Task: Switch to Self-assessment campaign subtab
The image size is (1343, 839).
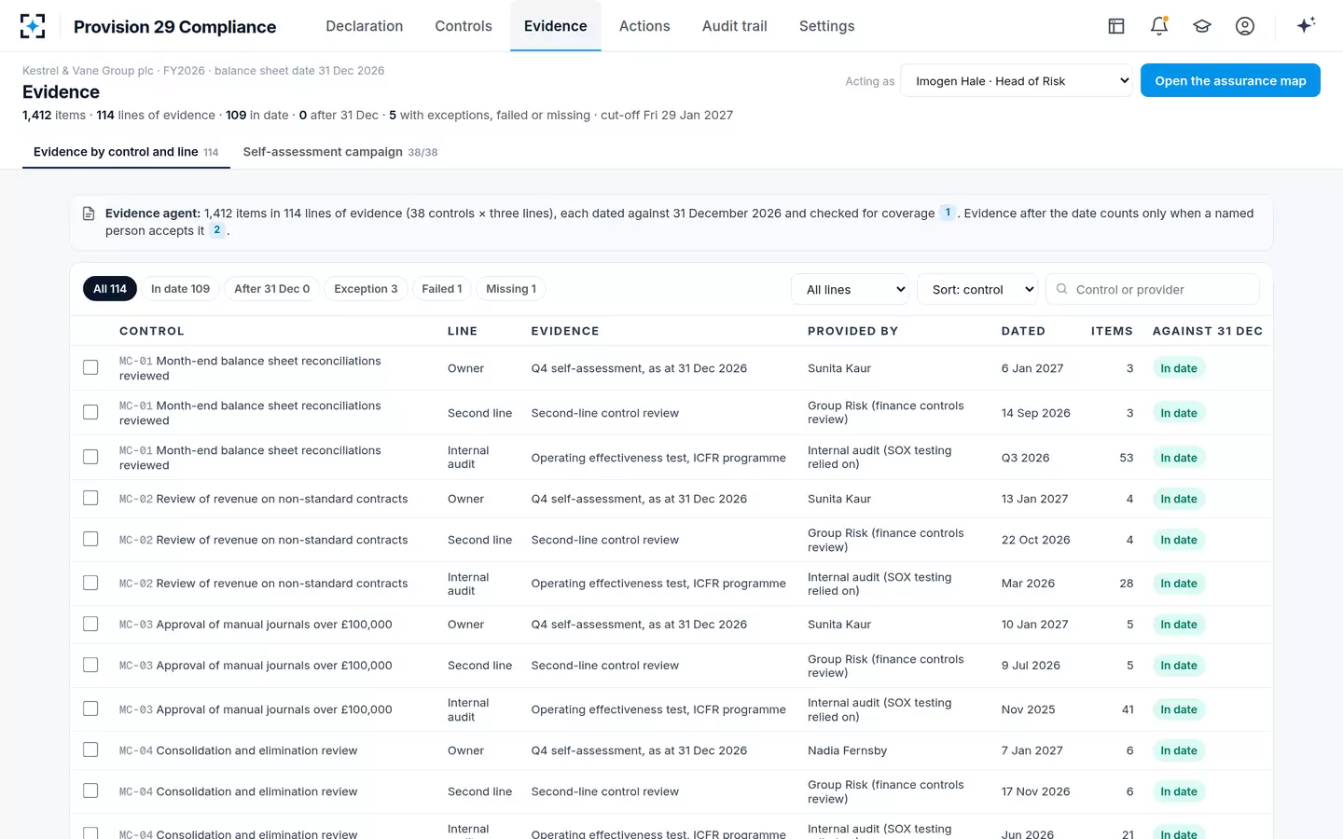Action: tap(340, 152)
